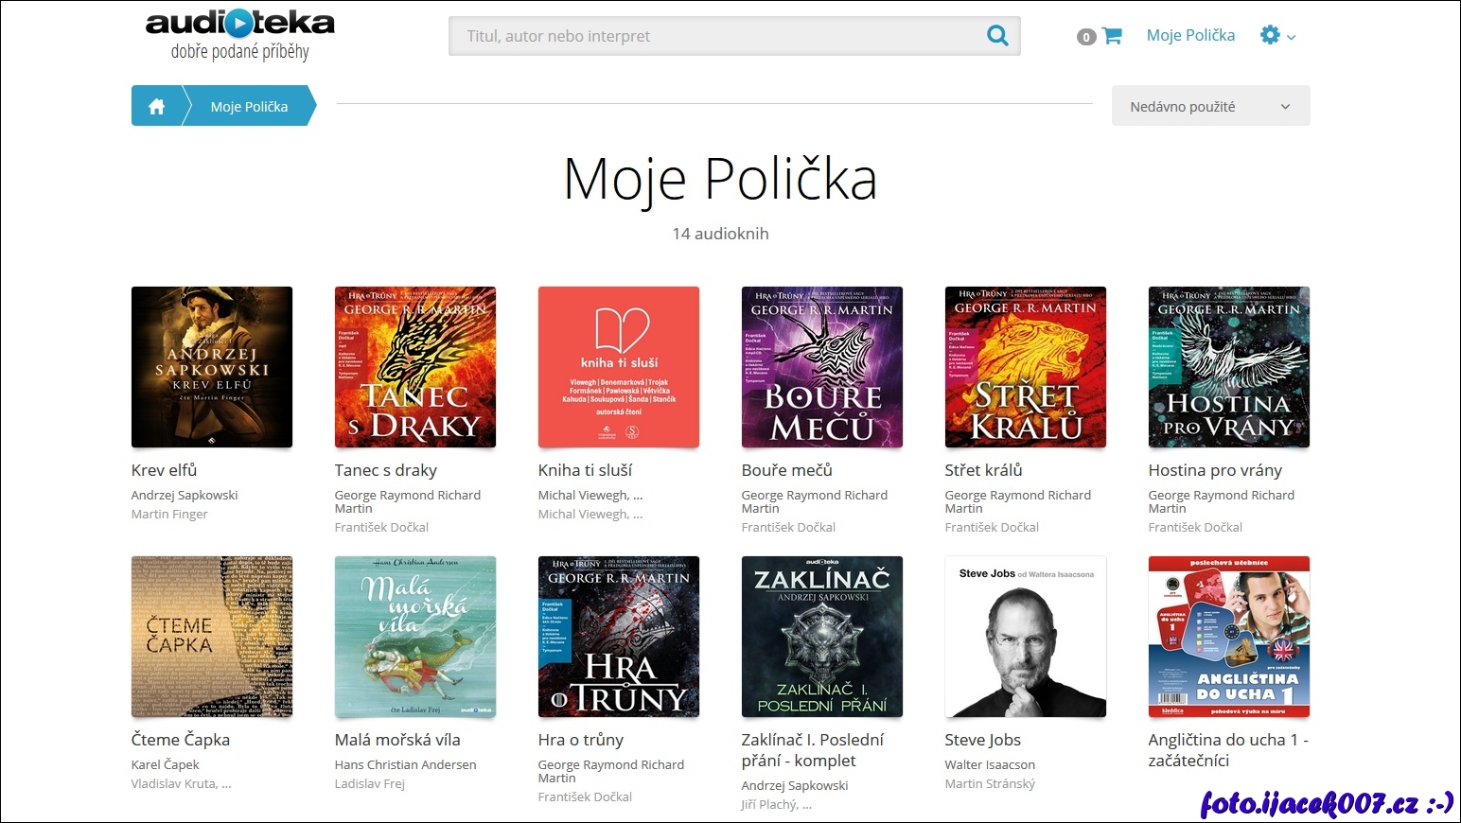The image size is (1461, 823).
Task: Open the Steve Jobs audiobook cover
Action: click(x=1026, y=637)
